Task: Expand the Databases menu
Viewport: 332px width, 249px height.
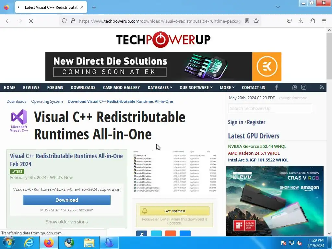Action: 160,88
